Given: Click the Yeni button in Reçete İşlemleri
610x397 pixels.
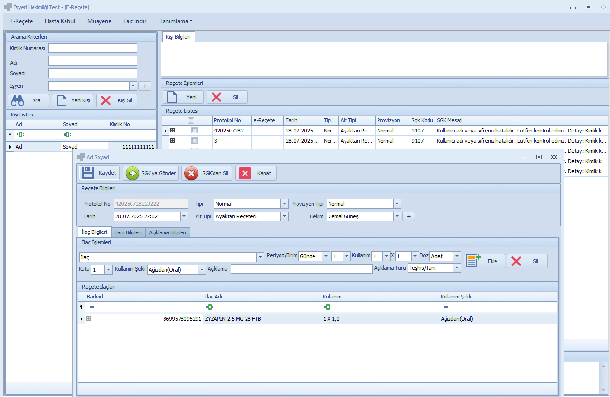Looking at the screenshot, I should [183, 97].
